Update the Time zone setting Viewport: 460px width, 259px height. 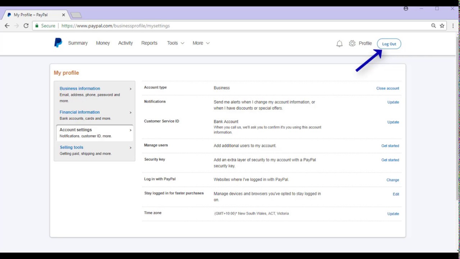[x=393, y=214]
